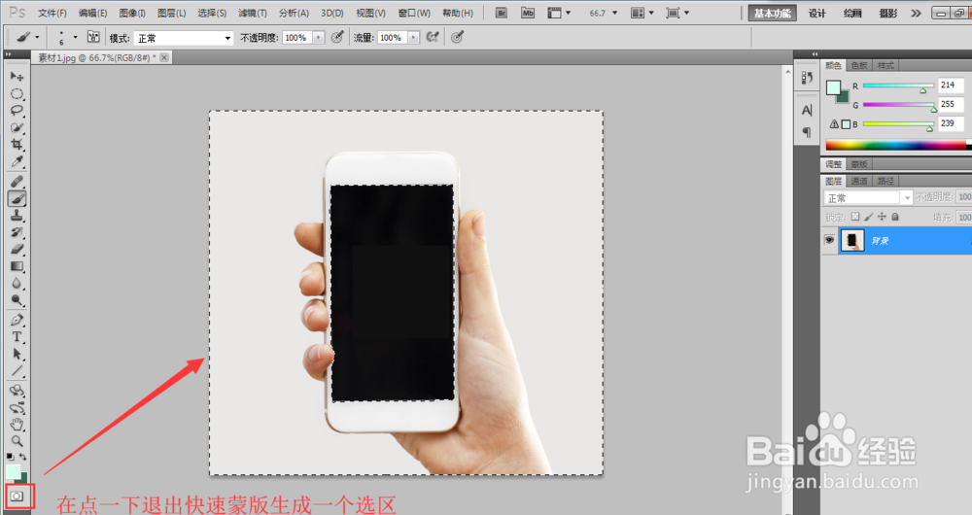The image size is (972, 515).
Task: Open the 不透明度 opacity slider arrow
Action: pyautogui.click(x=319, y=38)
